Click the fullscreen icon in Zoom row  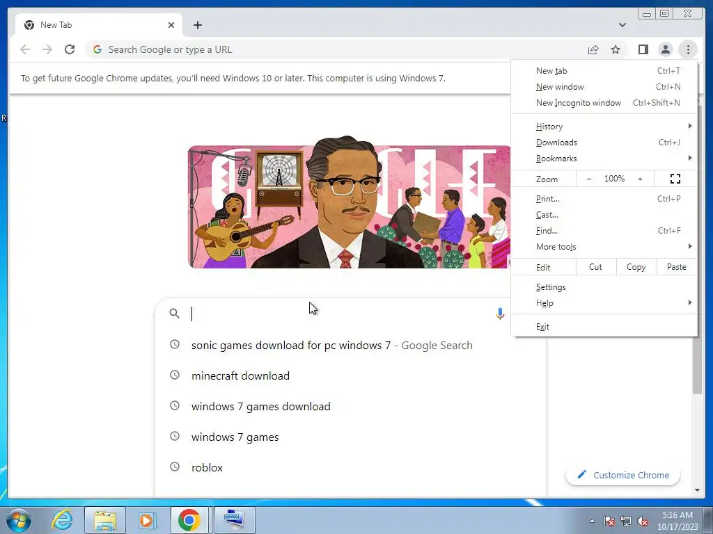coord(675,179)
